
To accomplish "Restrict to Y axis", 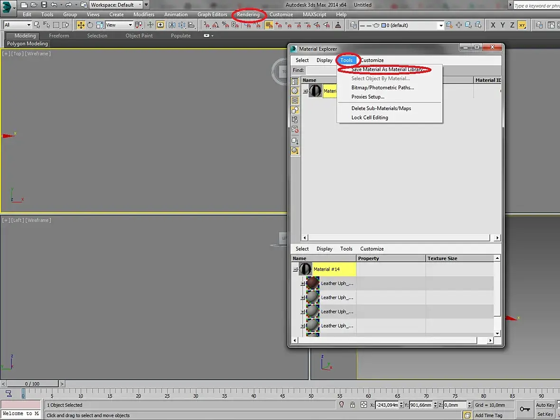I will coord(503,25).
